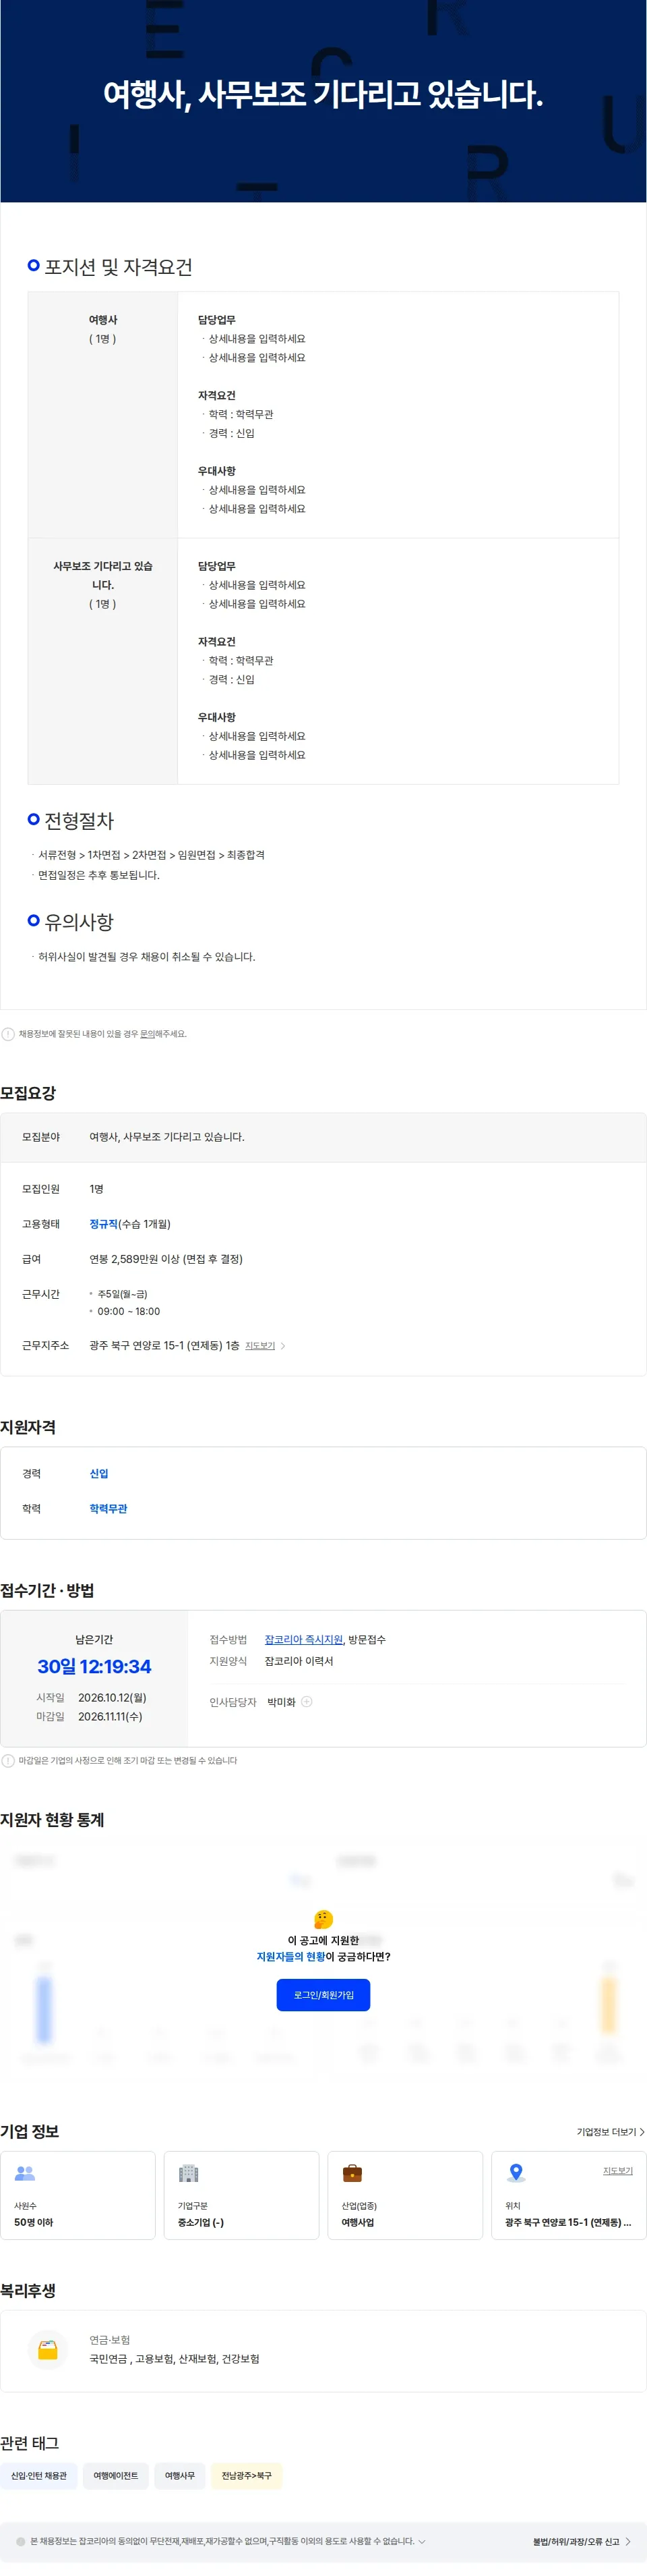Click the 50명 이하 employee count text
Screen dimensions: 647x2576
click(34, 2222)
